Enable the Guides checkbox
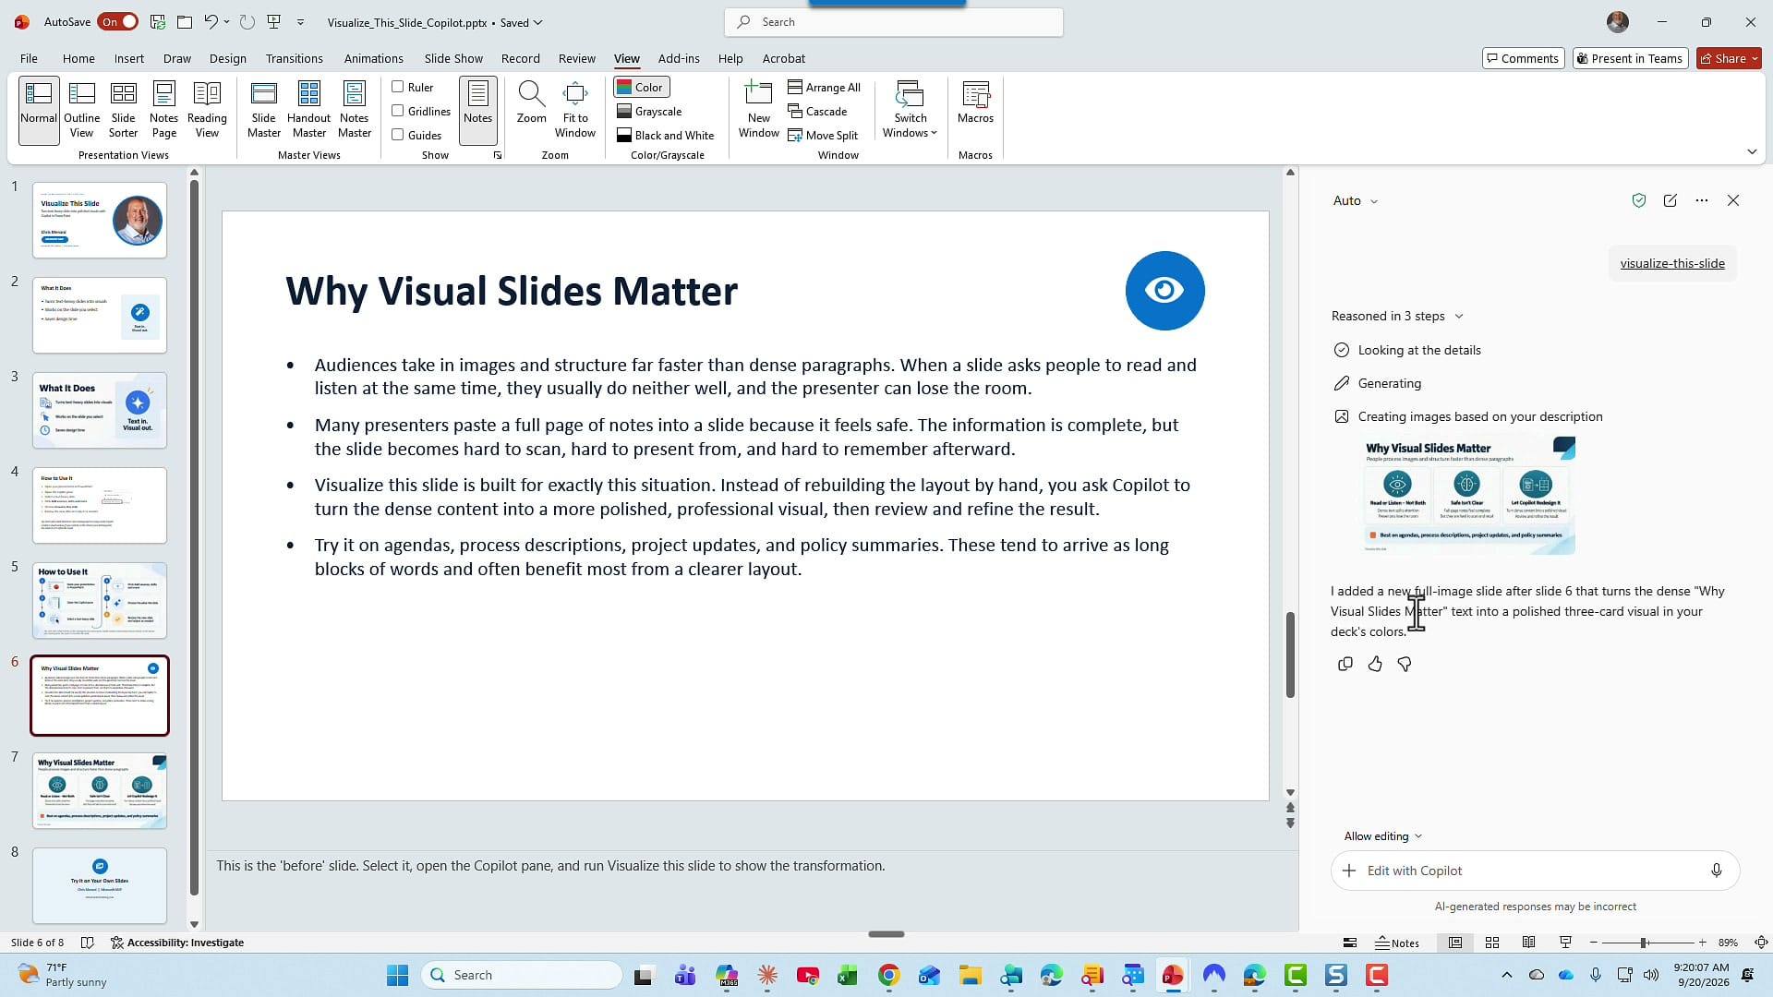Viewport: 1773px width, 997px height. [398, 135]
